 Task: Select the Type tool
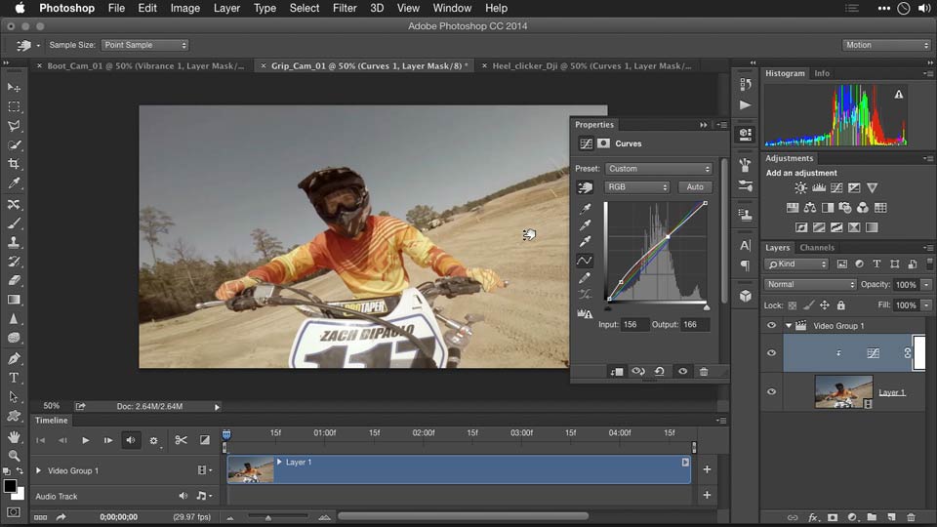14,378
